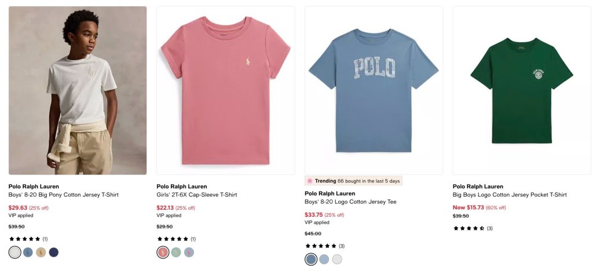View the green pocket T-shirt image
Viewport: 593px width, 266px height.
(x=522, y=90)
